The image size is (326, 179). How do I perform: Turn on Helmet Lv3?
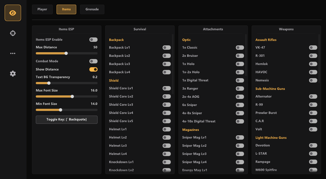[166, 146]
